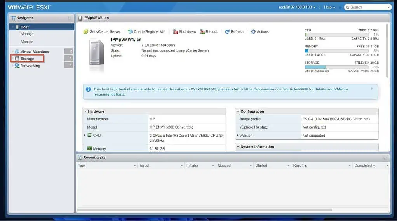Click the Get vCenter Server icon
This screenshot has width=397, height=221.
(x=86, y=32)
